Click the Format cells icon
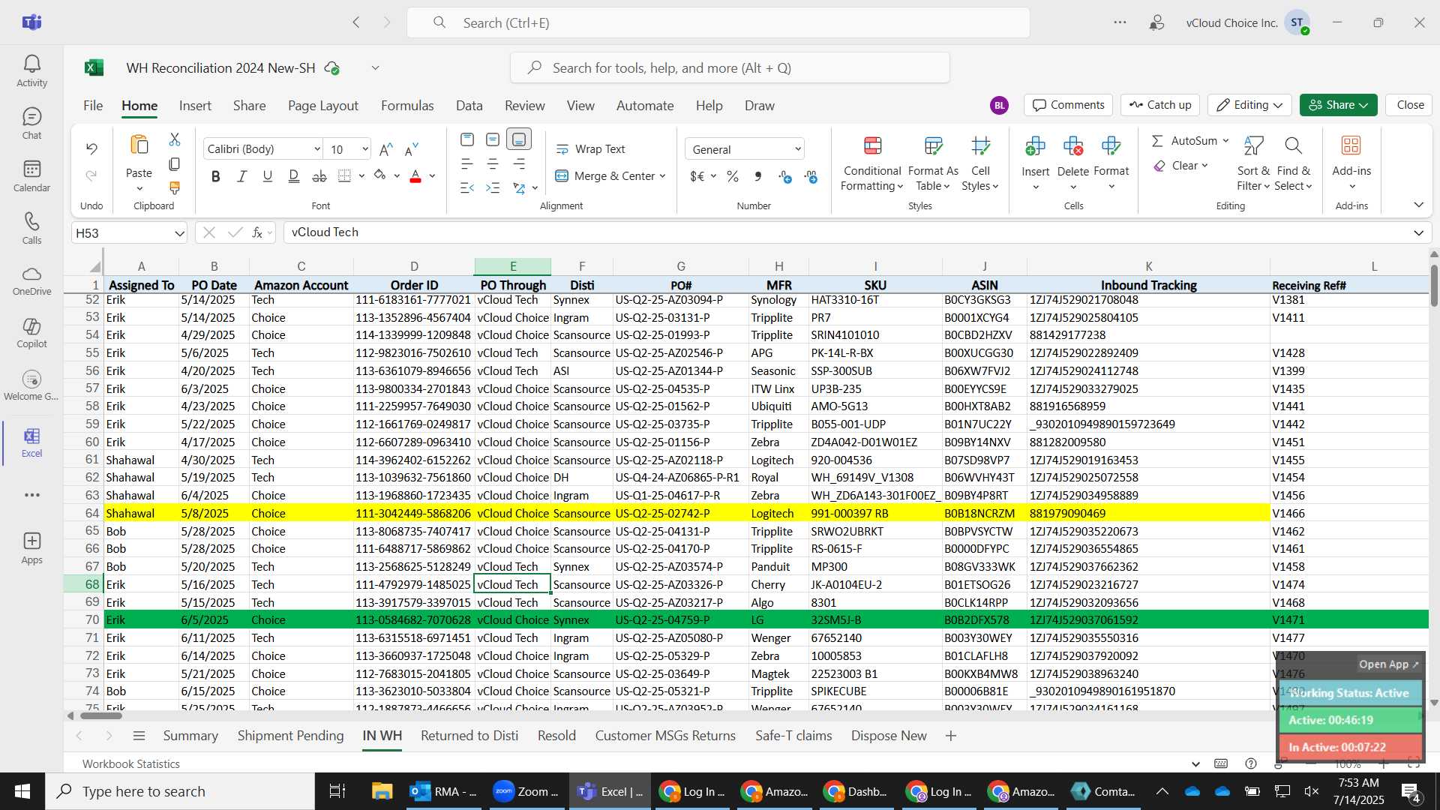The height and width of the screenshot is (810, 1440). [1111, 145]
